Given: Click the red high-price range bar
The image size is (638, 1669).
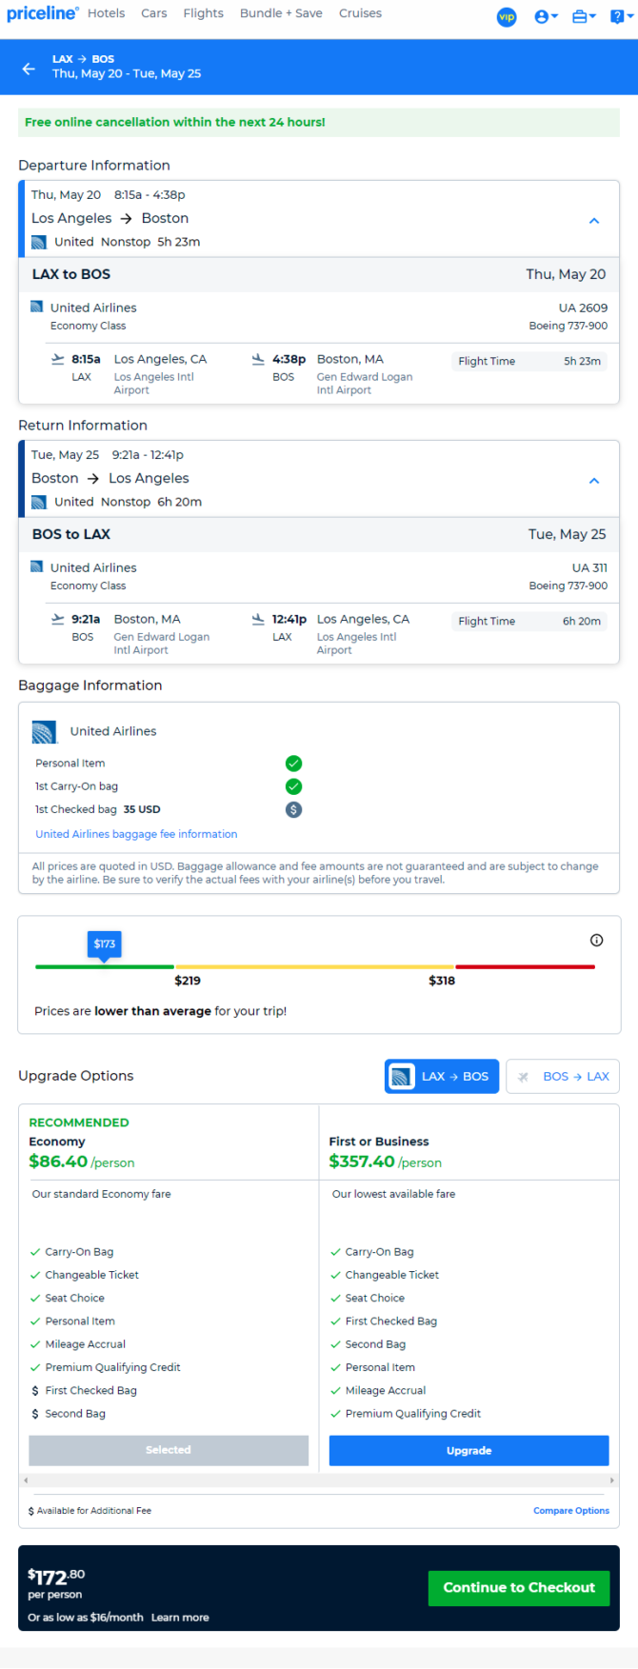Looking at the screenshot, I should (x=526, y=966).
